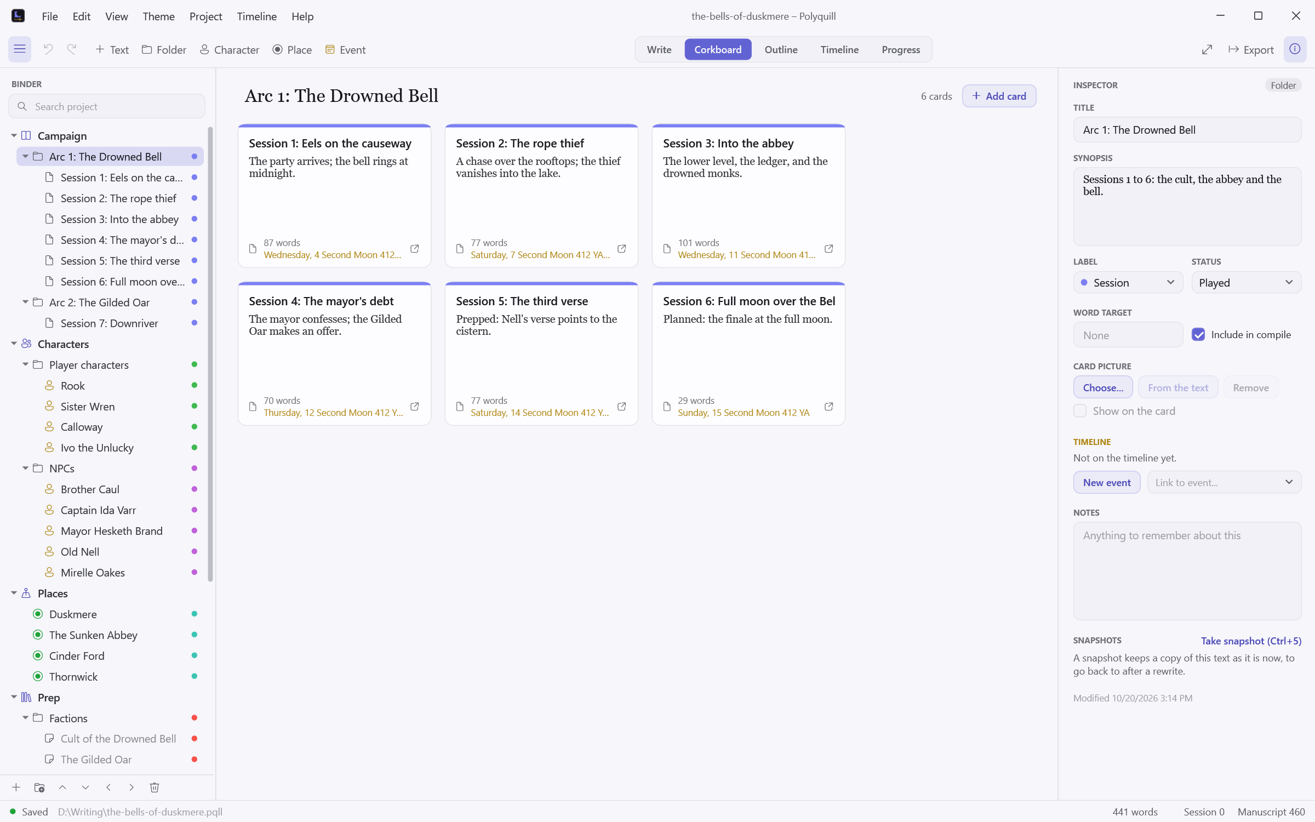
Task: Open fullscreen with the expand arrows icon
Action: point(1207,50)
